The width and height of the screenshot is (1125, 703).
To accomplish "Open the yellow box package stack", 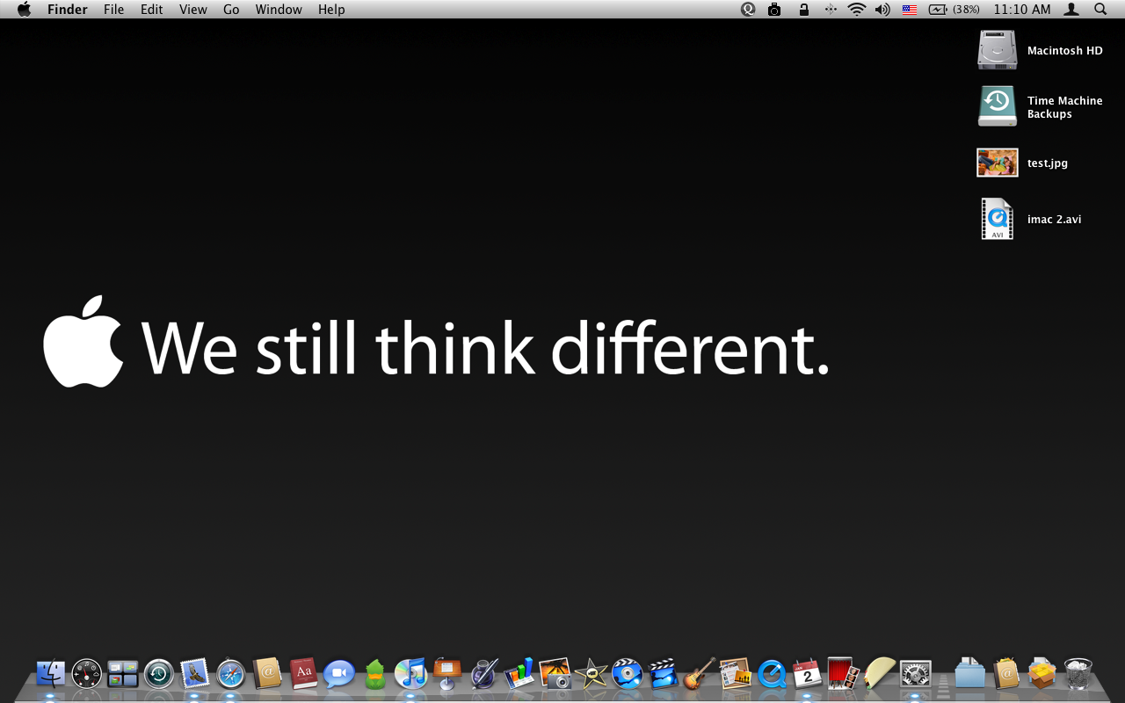I will pyautogui.click(x=1042, y=674).
